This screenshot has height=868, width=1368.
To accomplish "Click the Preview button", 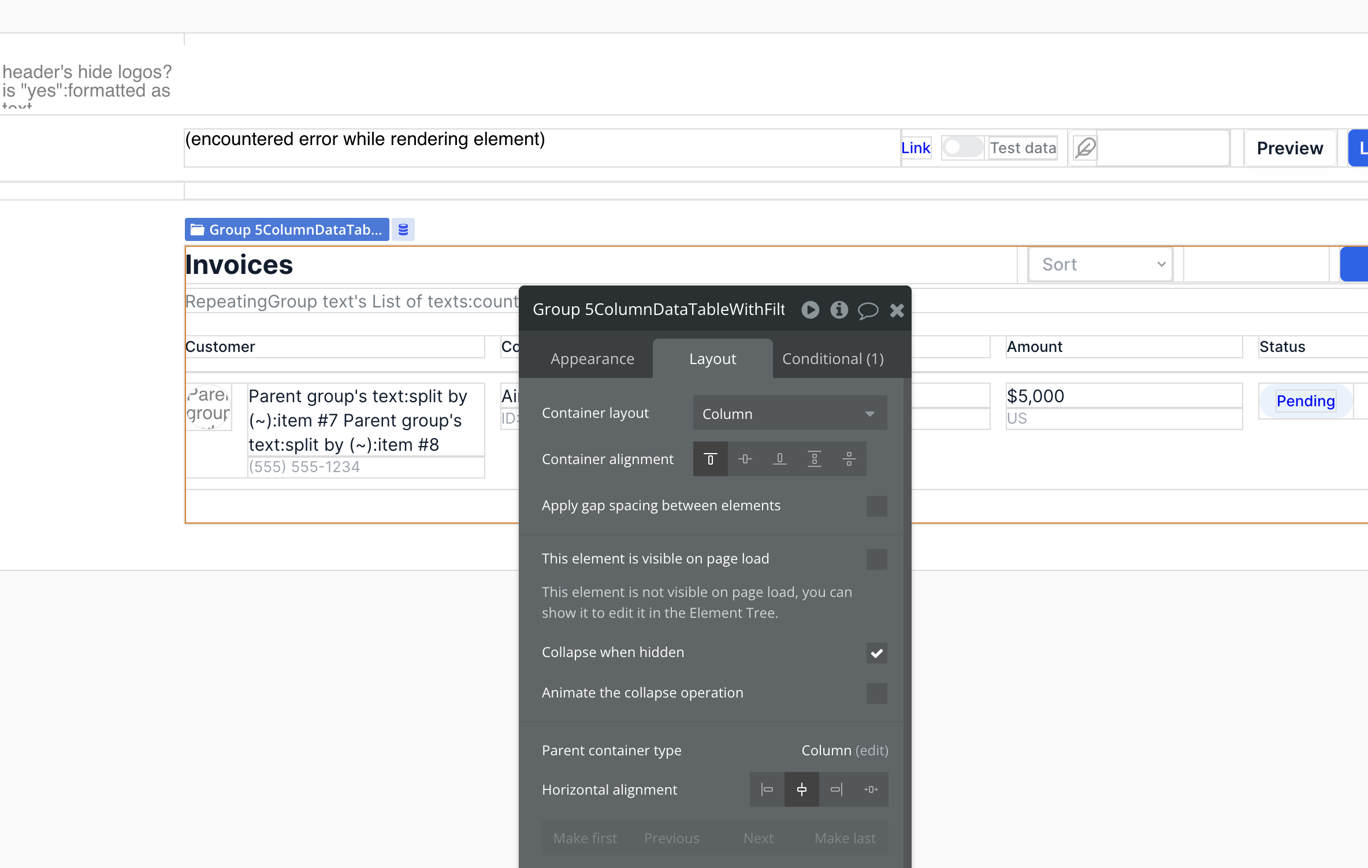I will click(1289, 148).
